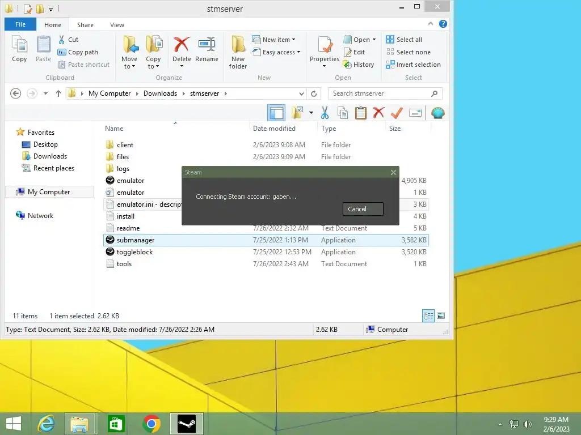Click the red Delete icon in the Organize group
This screenshot has width=581, height=435.
(182, 45)
